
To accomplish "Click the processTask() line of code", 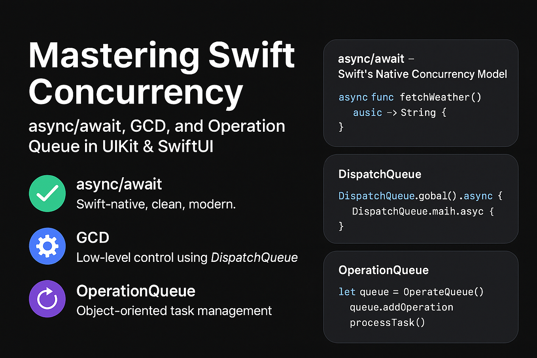I will 388,322.
